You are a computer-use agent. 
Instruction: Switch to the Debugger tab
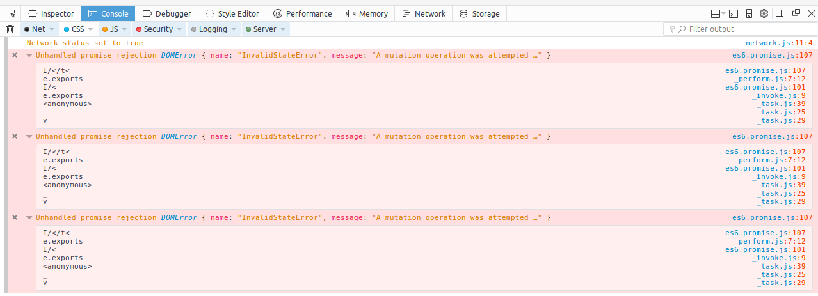tap(166, 13)
